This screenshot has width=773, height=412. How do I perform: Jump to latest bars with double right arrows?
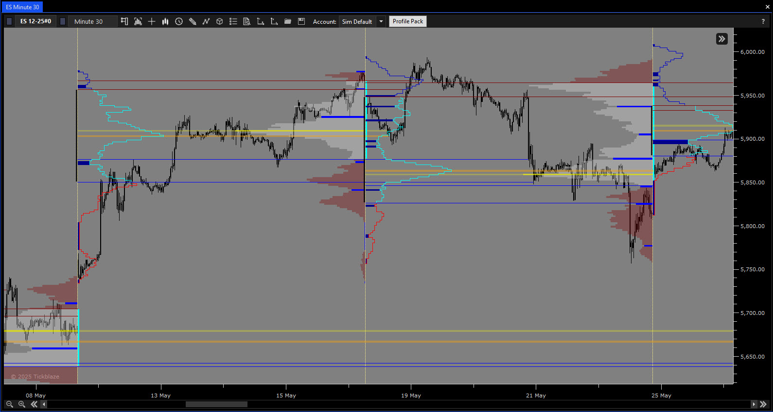(x=763, y=404)
